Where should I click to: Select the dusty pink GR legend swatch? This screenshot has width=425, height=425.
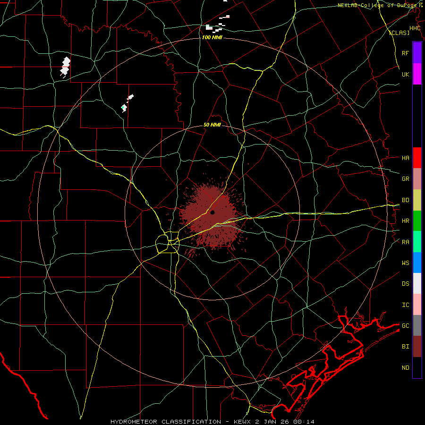point(417,179)
